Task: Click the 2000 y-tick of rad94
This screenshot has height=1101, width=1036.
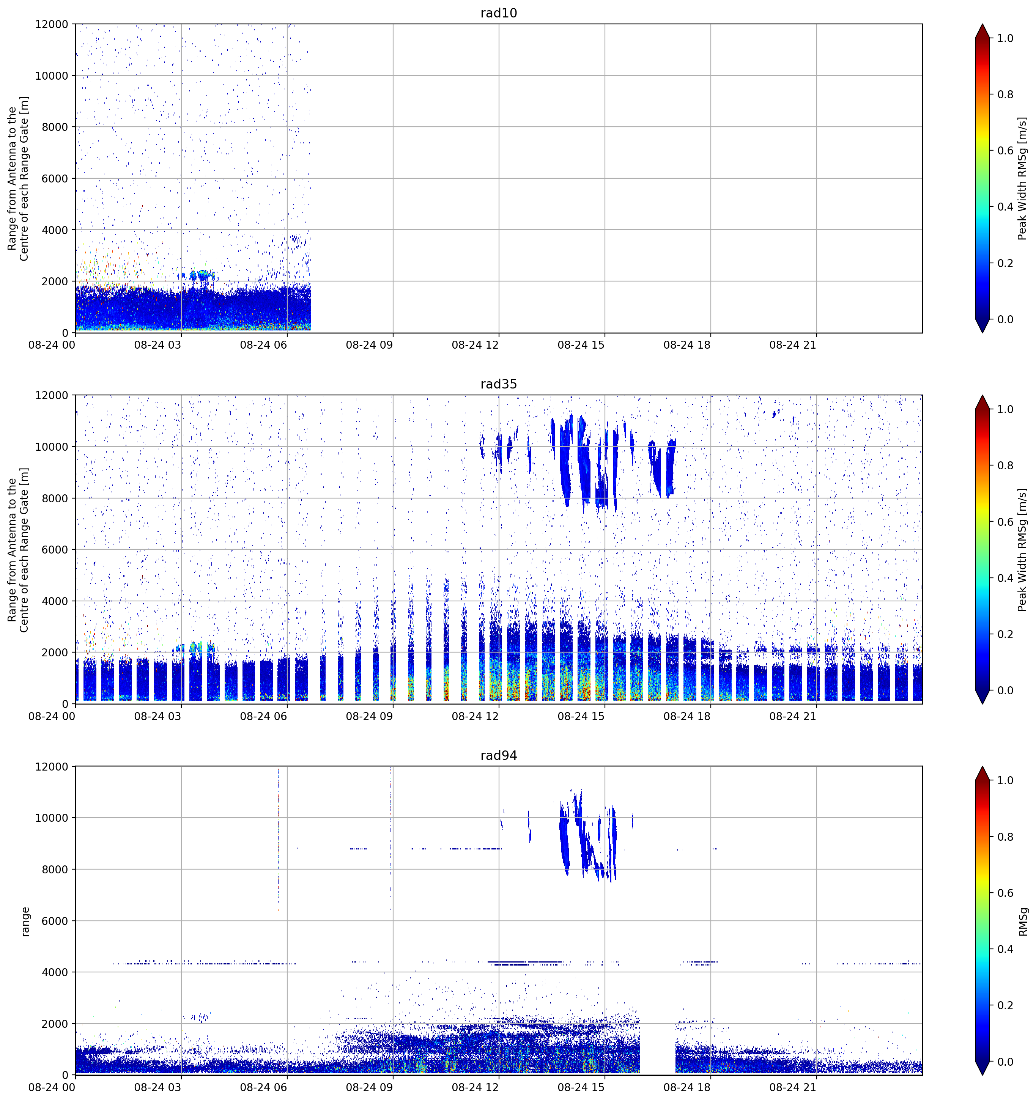Action: (x=55, y=1024)
